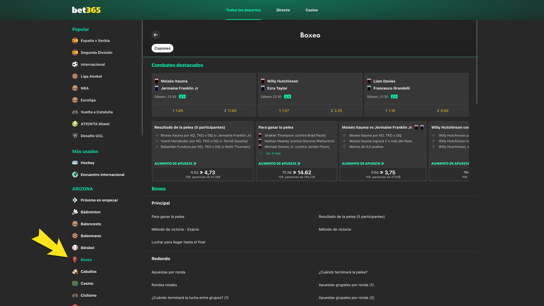This screenshot has width=544, height=306.
Task: Open Apuestas por ronda market
Action: pyautogui.click(x=168, y=272)
